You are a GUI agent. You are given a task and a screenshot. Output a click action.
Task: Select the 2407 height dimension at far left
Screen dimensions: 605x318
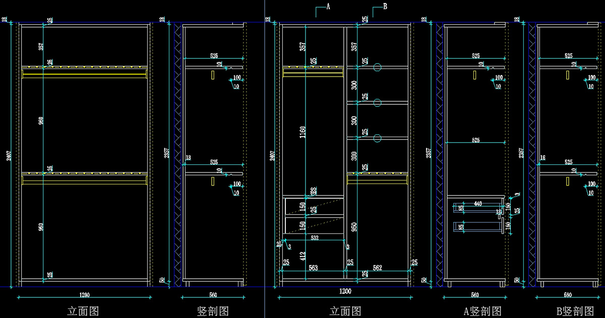point(7,156)
